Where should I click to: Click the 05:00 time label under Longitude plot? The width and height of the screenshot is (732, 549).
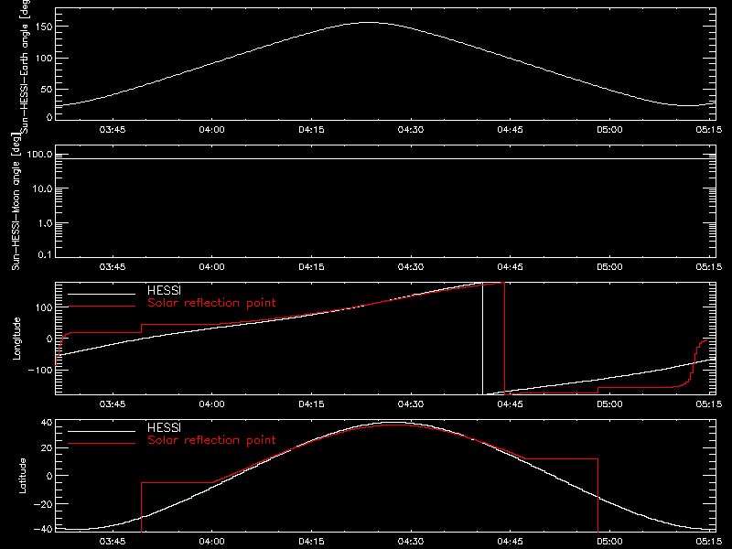point(609,404)
